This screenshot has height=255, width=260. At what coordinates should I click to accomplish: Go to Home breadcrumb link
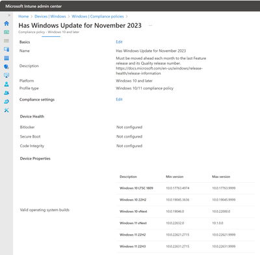coord(23,16)
